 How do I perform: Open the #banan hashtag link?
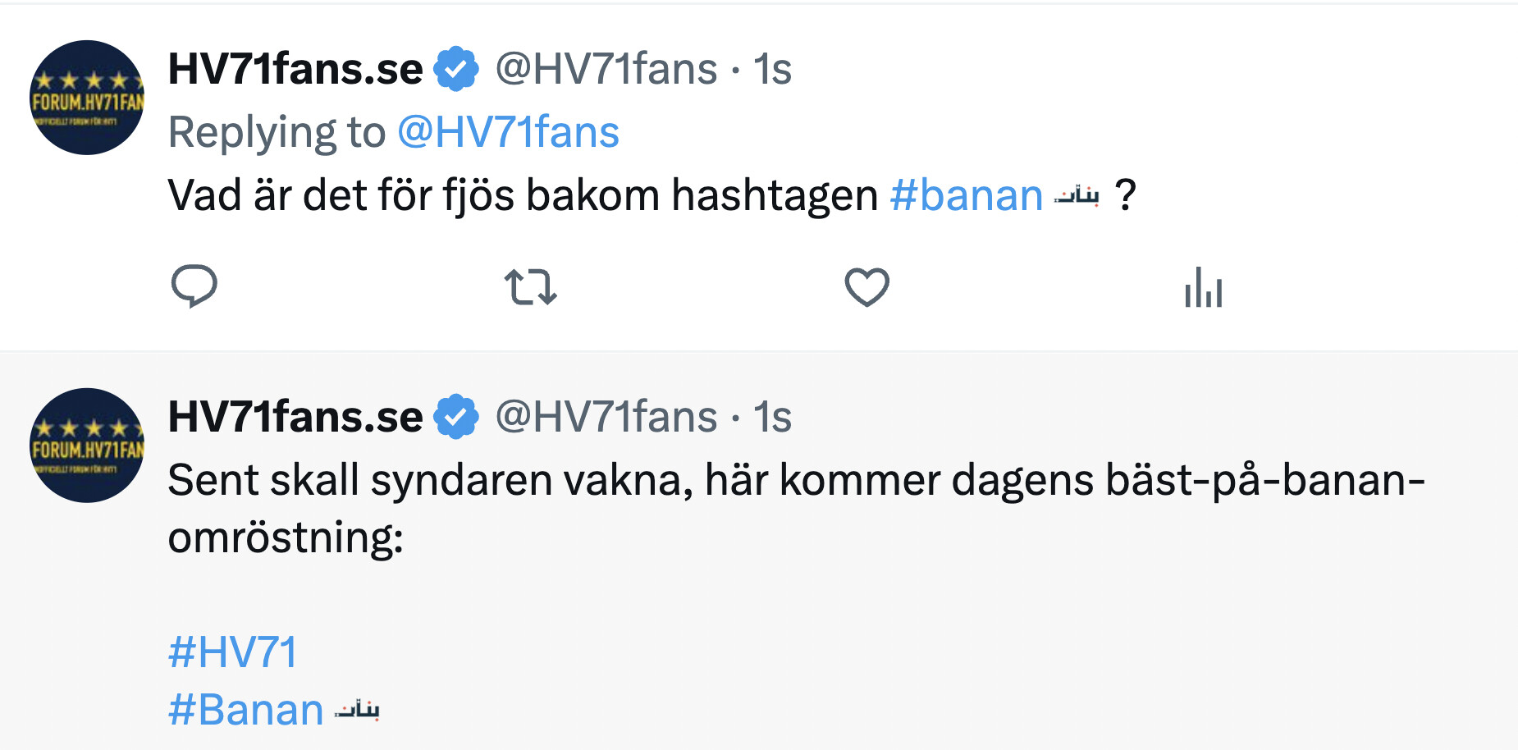click(x=966, y=196)
